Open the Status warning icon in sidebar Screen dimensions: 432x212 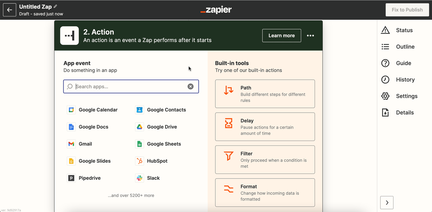coord(385,30)
